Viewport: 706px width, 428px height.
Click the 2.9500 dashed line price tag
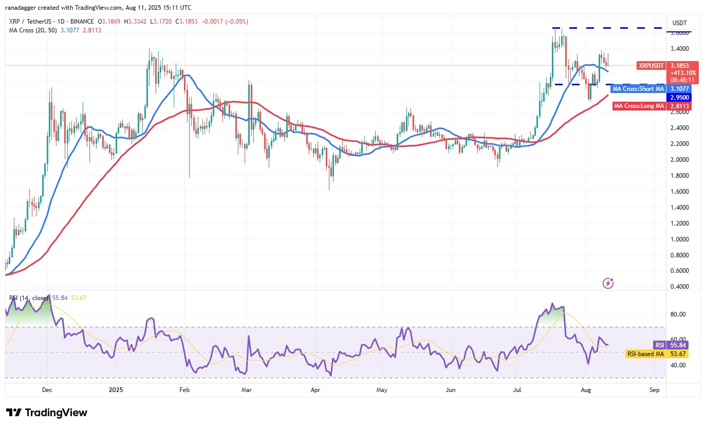tap(679, 98)
